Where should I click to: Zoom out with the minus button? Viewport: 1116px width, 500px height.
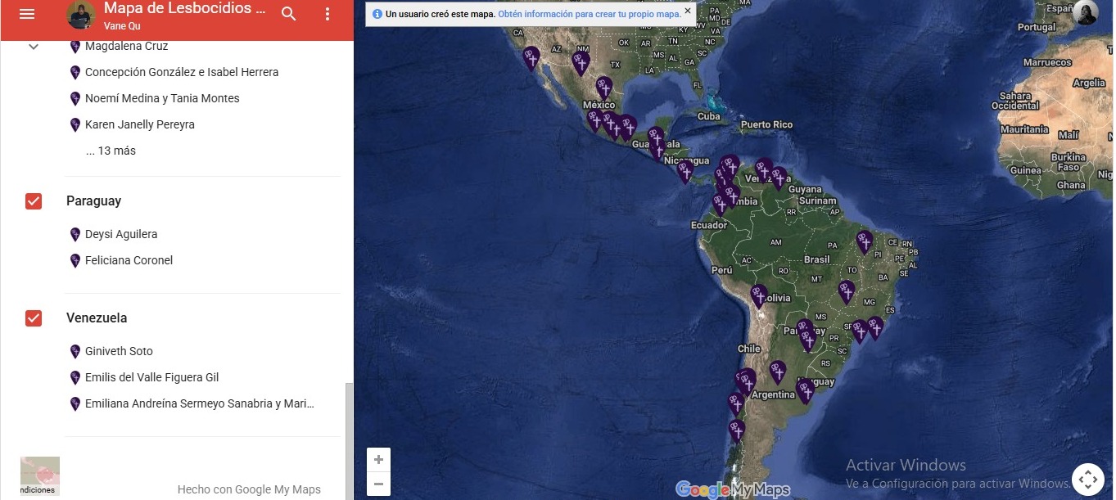coord(378,484)
